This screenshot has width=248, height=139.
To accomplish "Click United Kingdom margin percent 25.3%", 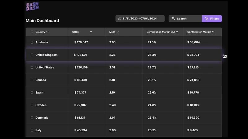I will 152,55.
